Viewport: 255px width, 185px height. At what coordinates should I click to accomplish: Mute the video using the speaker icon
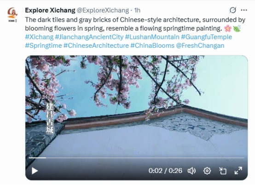coord(192,171)
